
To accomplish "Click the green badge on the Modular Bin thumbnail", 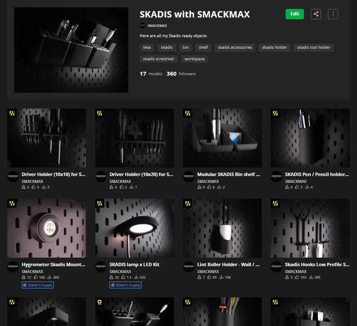I will (x=187, y=113).
